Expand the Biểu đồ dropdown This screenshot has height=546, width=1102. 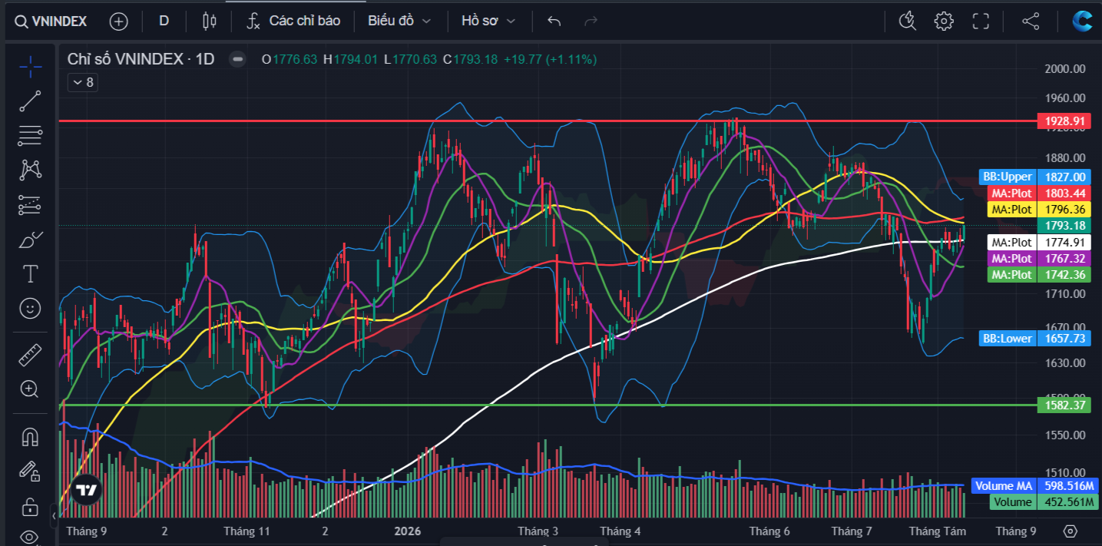(399, 21)
